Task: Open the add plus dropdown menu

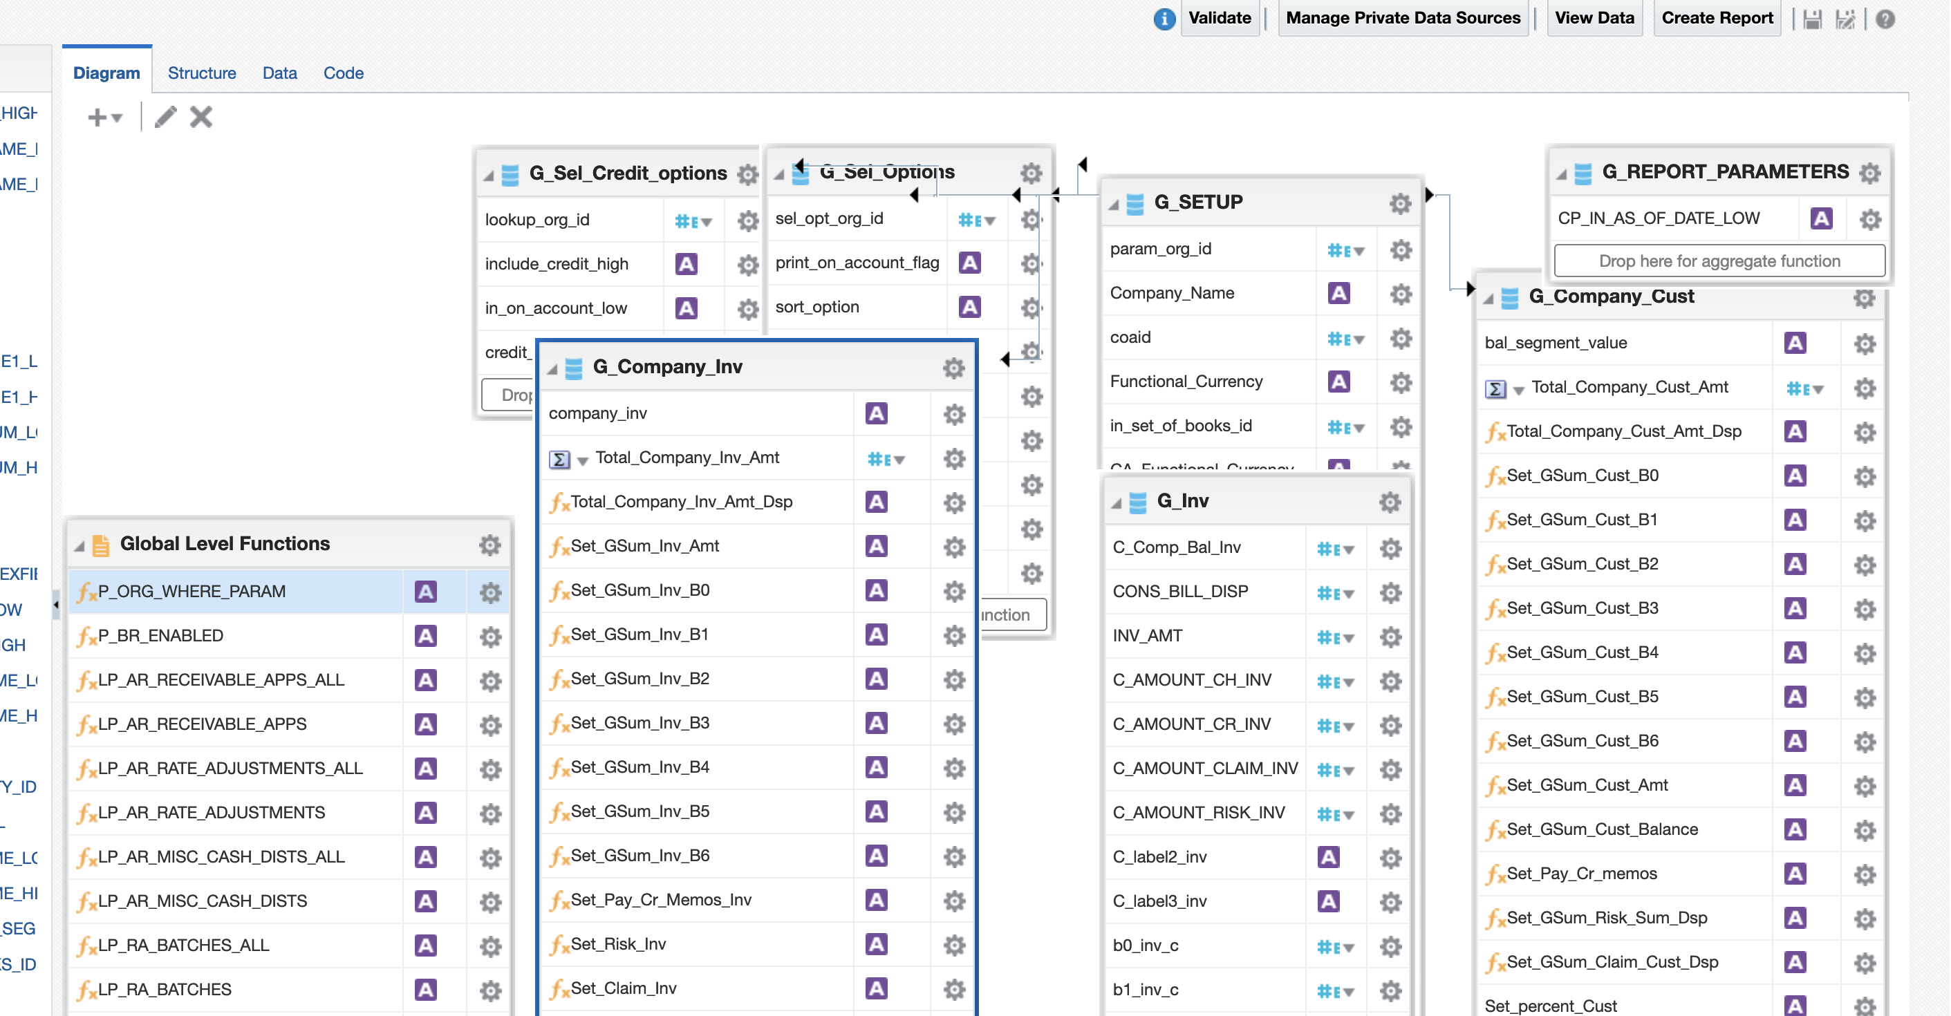Action: [x=104, y=117]
